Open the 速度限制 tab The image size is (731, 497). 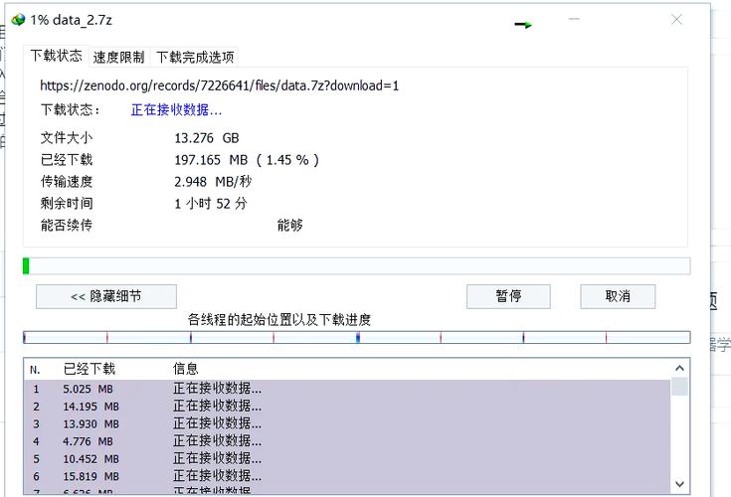[119, 58]
